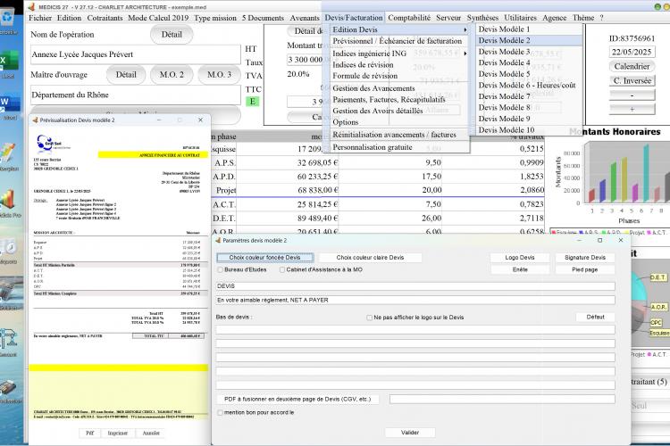
Task: Click Annuler in the preview window
Action: (x=151, y=433)
